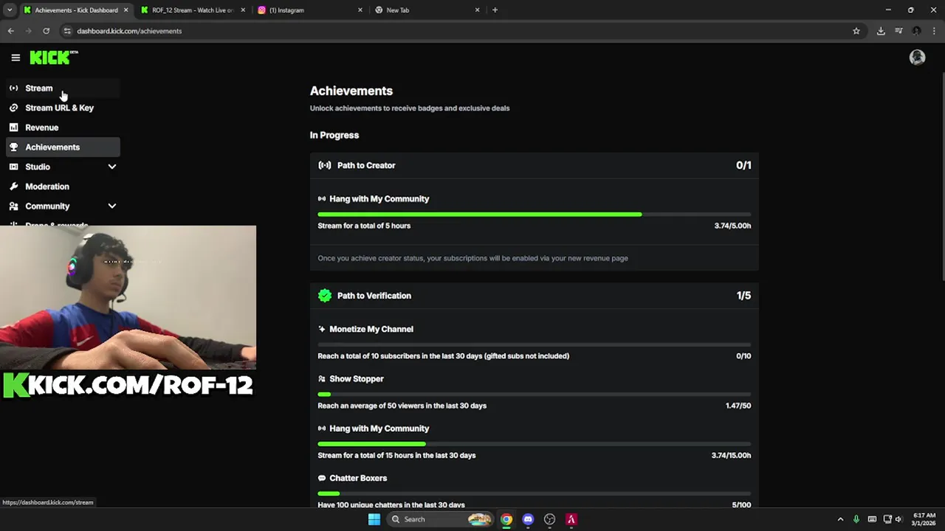Click the 50 viewers average progress bar
Image resolution: width=945 pixels, height=531 pixels.
tap(535, 394)
